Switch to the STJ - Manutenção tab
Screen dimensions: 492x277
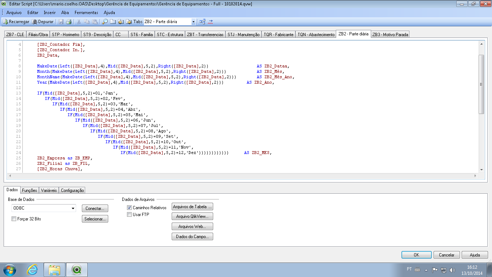click(243, 35)
